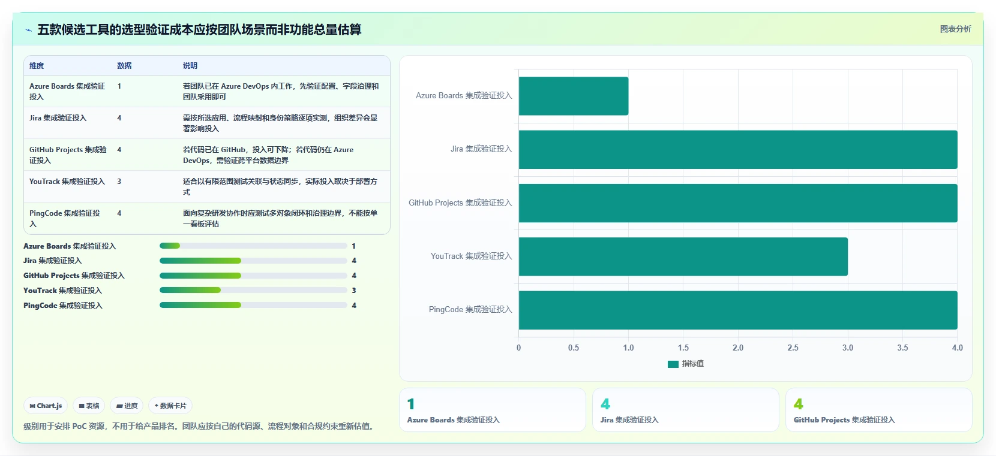
Task: Click the Azure Boards row value 1 in table
Action: [x=119, y=86]
